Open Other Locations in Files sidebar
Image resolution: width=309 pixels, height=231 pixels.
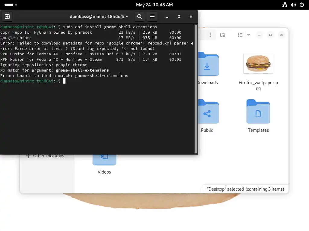tap(45, 156)
